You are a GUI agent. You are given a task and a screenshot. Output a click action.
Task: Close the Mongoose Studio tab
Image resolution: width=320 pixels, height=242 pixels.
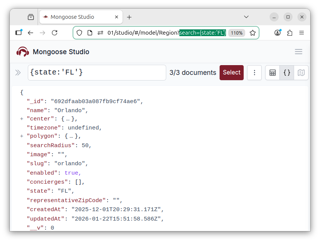tap(117, 17)
